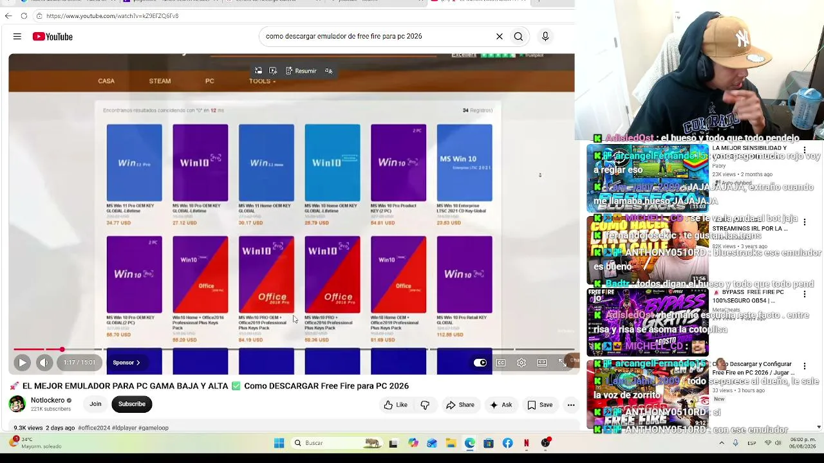Open the options menu for 'LA MEJOR SENSIBILIDAD' video
824x463 pixels.
(805, 150)
